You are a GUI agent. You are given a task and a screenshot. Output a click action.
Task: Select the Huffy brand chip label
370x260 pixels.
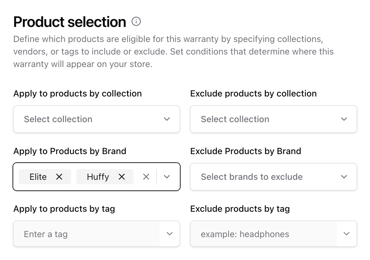pyautogui.click(x=98, y=177)
